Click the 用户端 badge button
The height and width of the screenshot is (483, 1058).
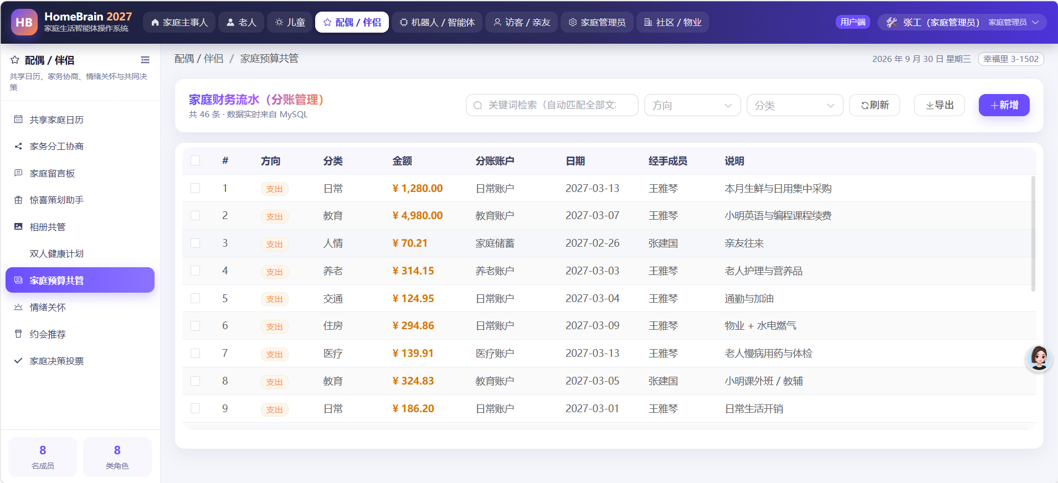coord(853,22)
